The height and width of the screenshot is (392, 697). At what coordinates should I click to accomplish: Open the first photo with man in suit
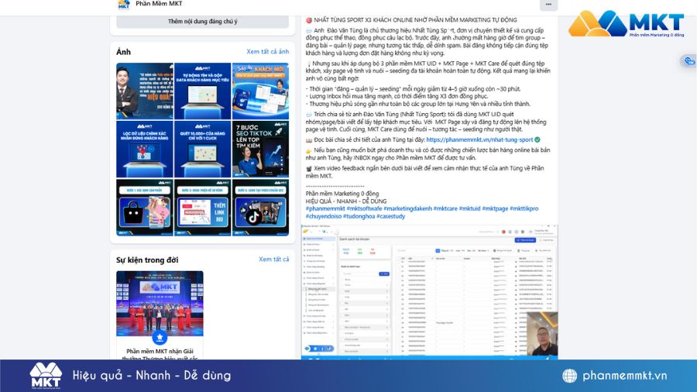point(145,91)
